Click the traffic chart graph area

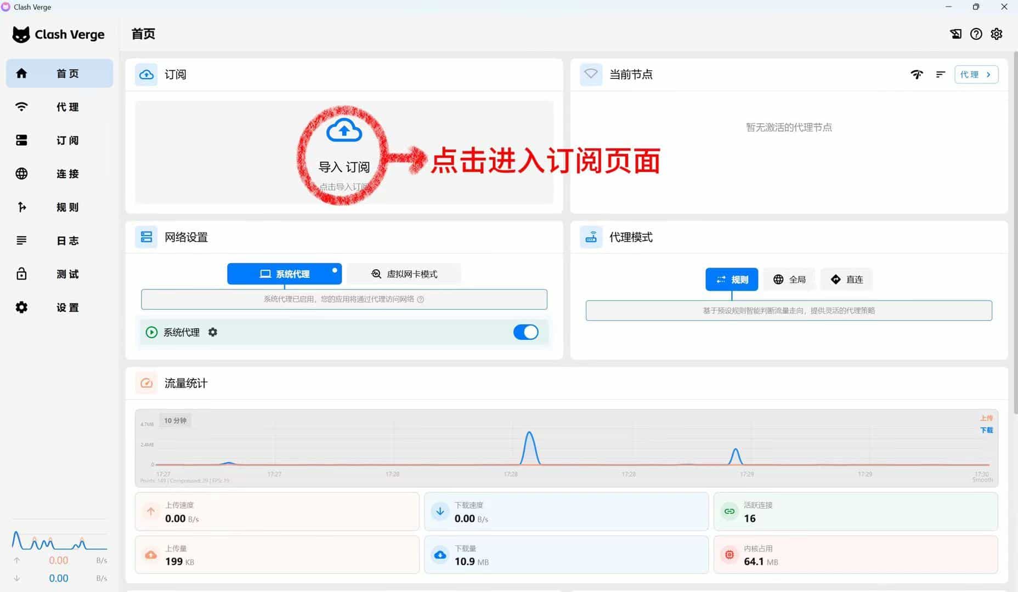coord(567,448)
